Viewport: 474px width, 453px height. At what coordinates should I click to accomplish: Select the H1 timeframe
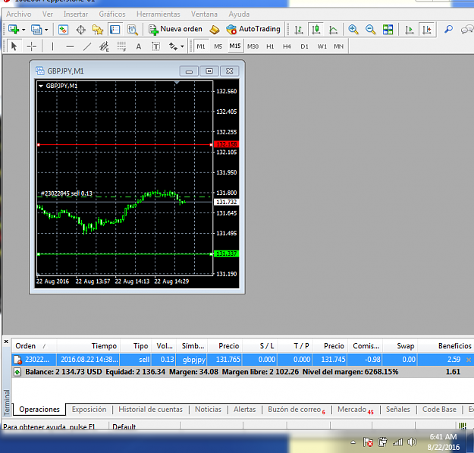pos(270,46)
